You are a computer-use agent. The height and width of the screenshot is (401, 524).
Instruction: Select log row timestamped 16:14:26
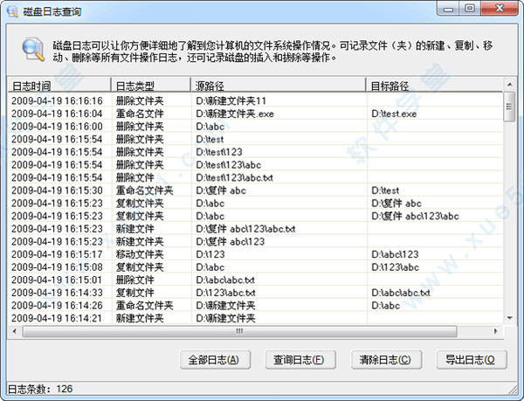click(255, 305)
